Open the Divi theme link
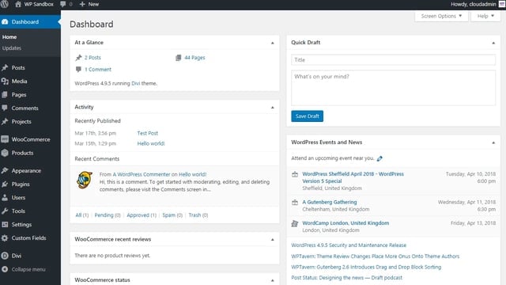This screenshot has height=285, width=506. 135,83
